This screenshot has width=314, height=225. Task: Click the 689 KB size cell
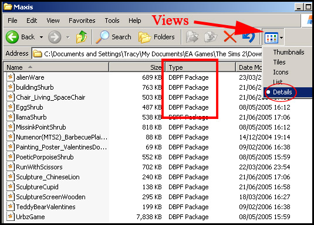[152, 77]
